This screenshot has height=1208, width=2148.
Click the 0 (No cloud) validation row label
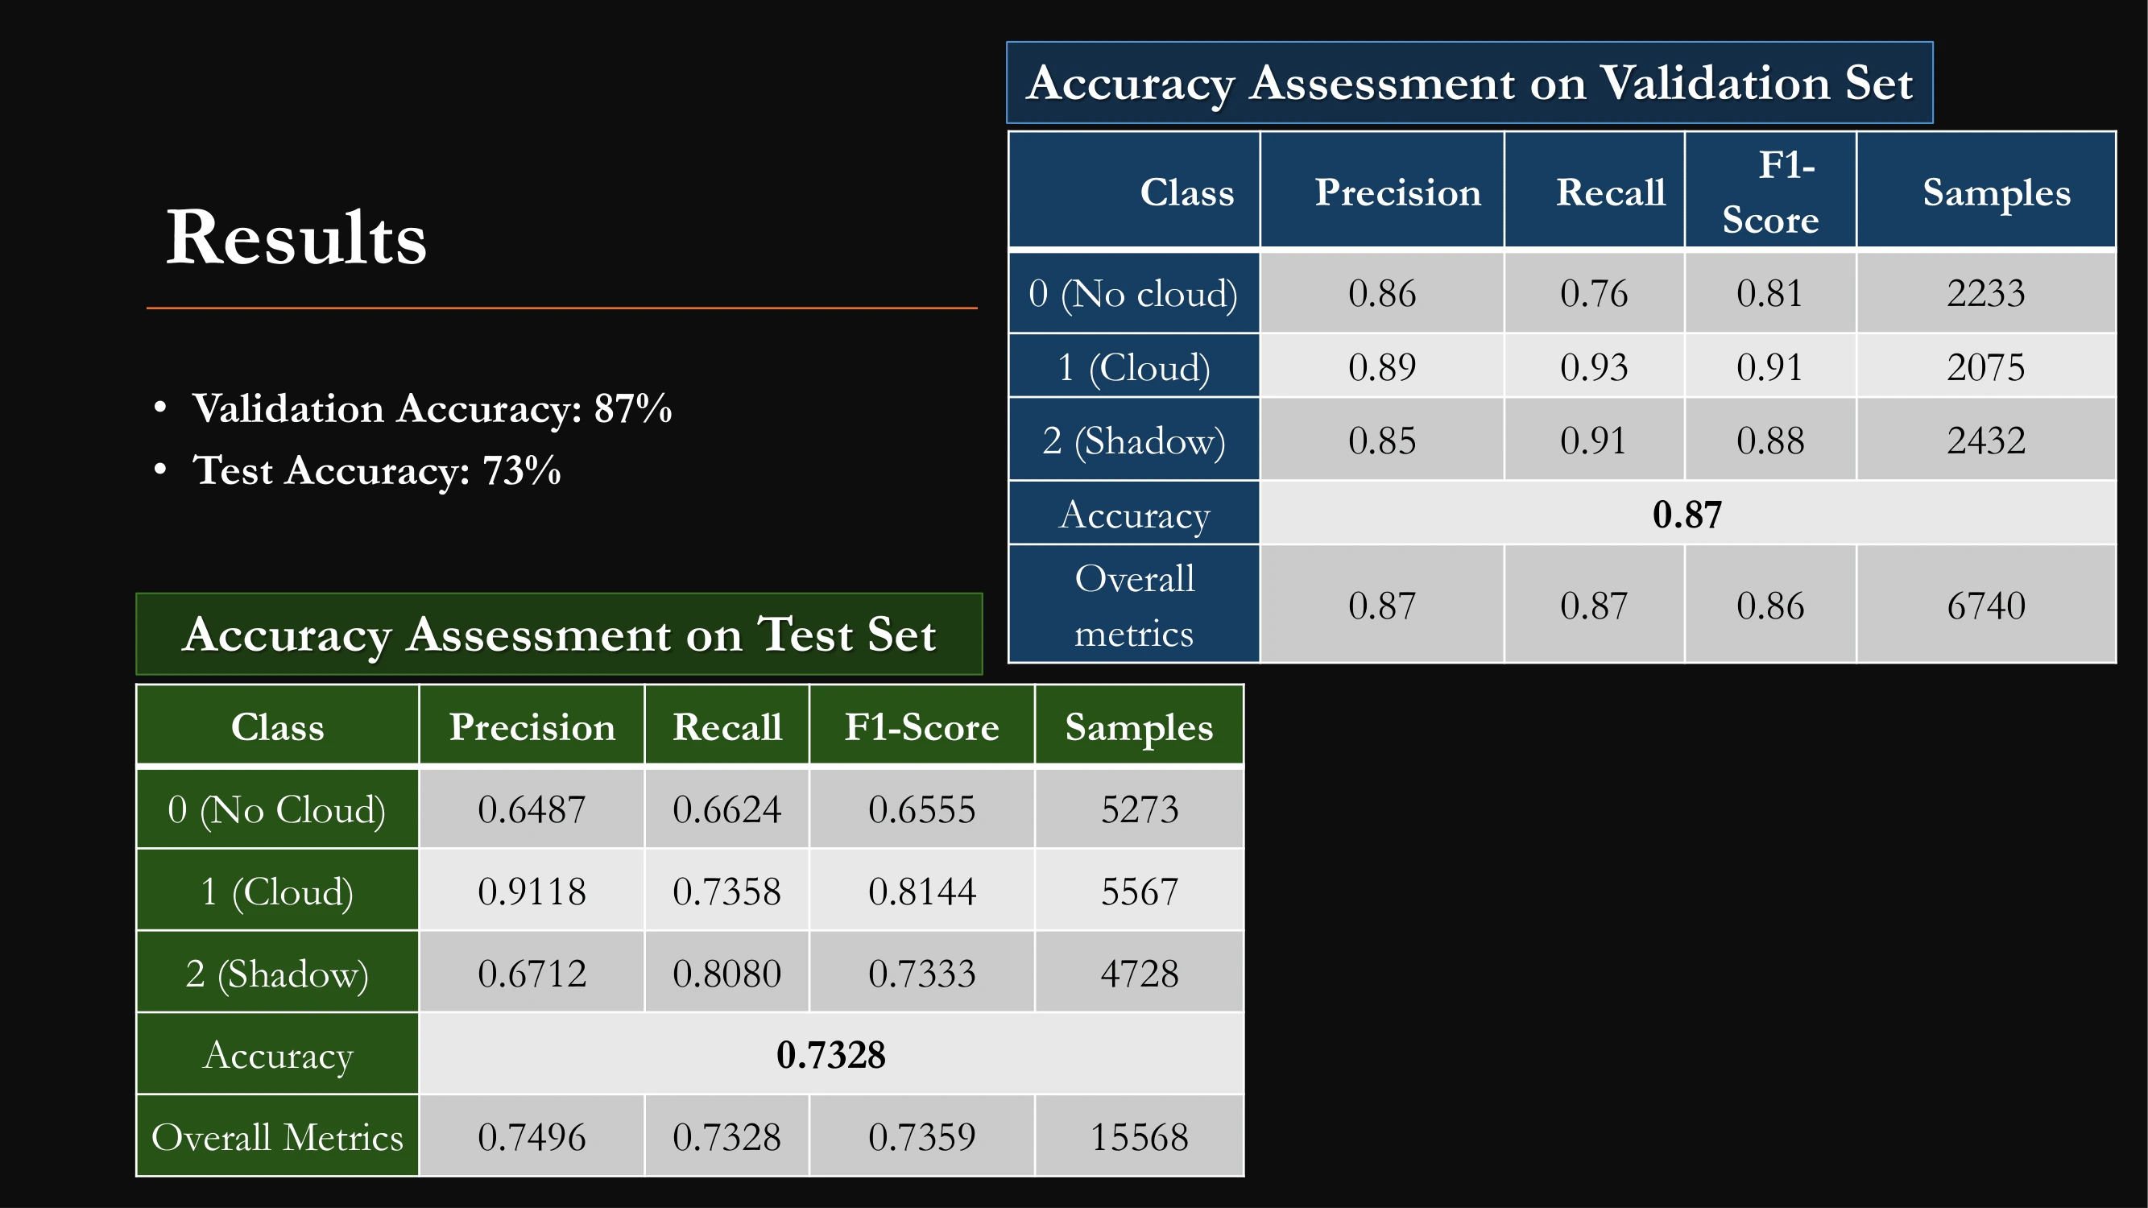[x=1133, y=293]
